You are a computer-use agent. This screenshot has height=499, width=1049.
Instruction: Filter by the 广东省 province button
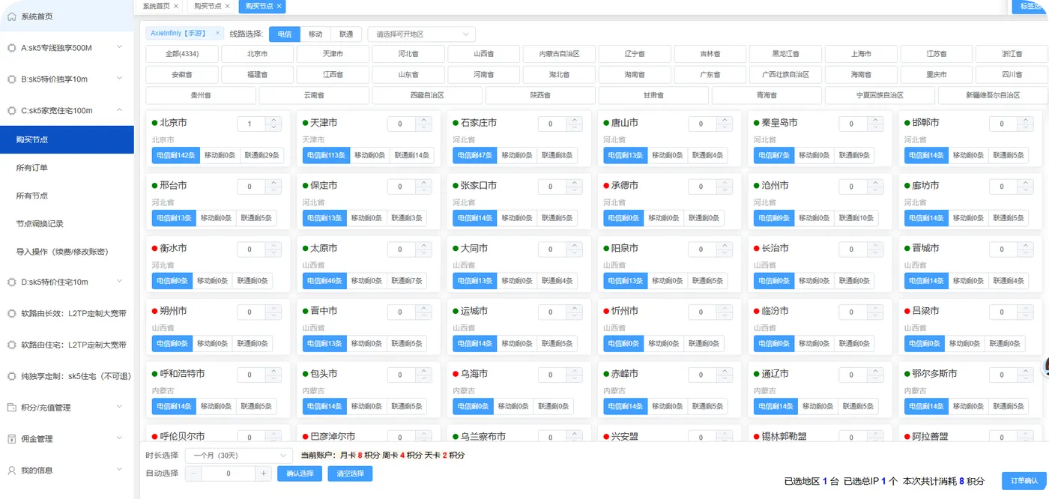point(710,75)
